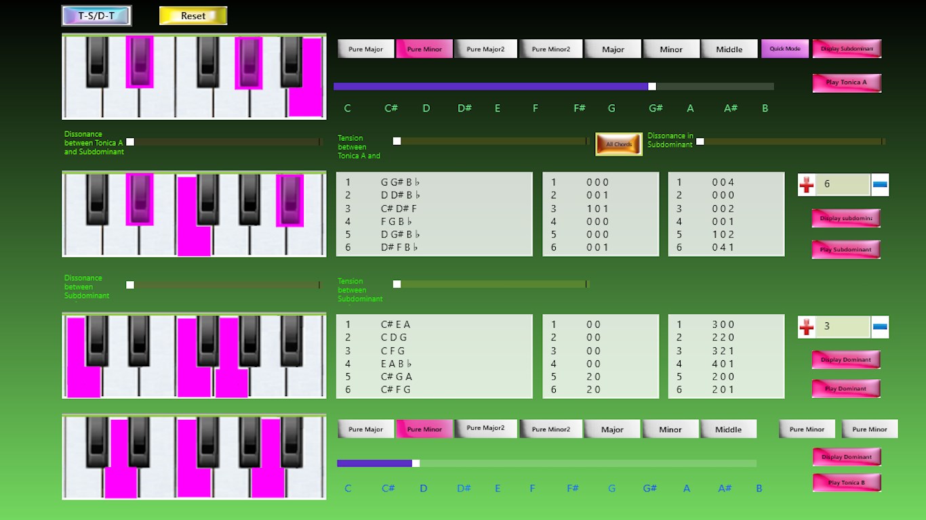The image size is (926, 520).
Task: Open the All Chords panel icon
Action: (618, 144)
